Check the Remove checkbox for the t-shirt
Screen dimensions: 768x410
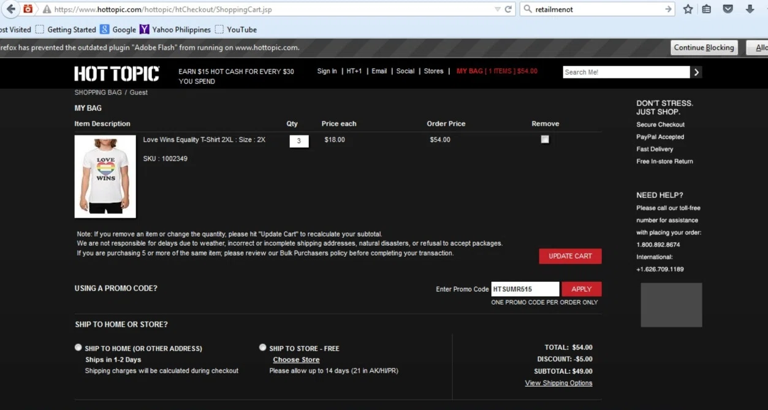point(545,140)
